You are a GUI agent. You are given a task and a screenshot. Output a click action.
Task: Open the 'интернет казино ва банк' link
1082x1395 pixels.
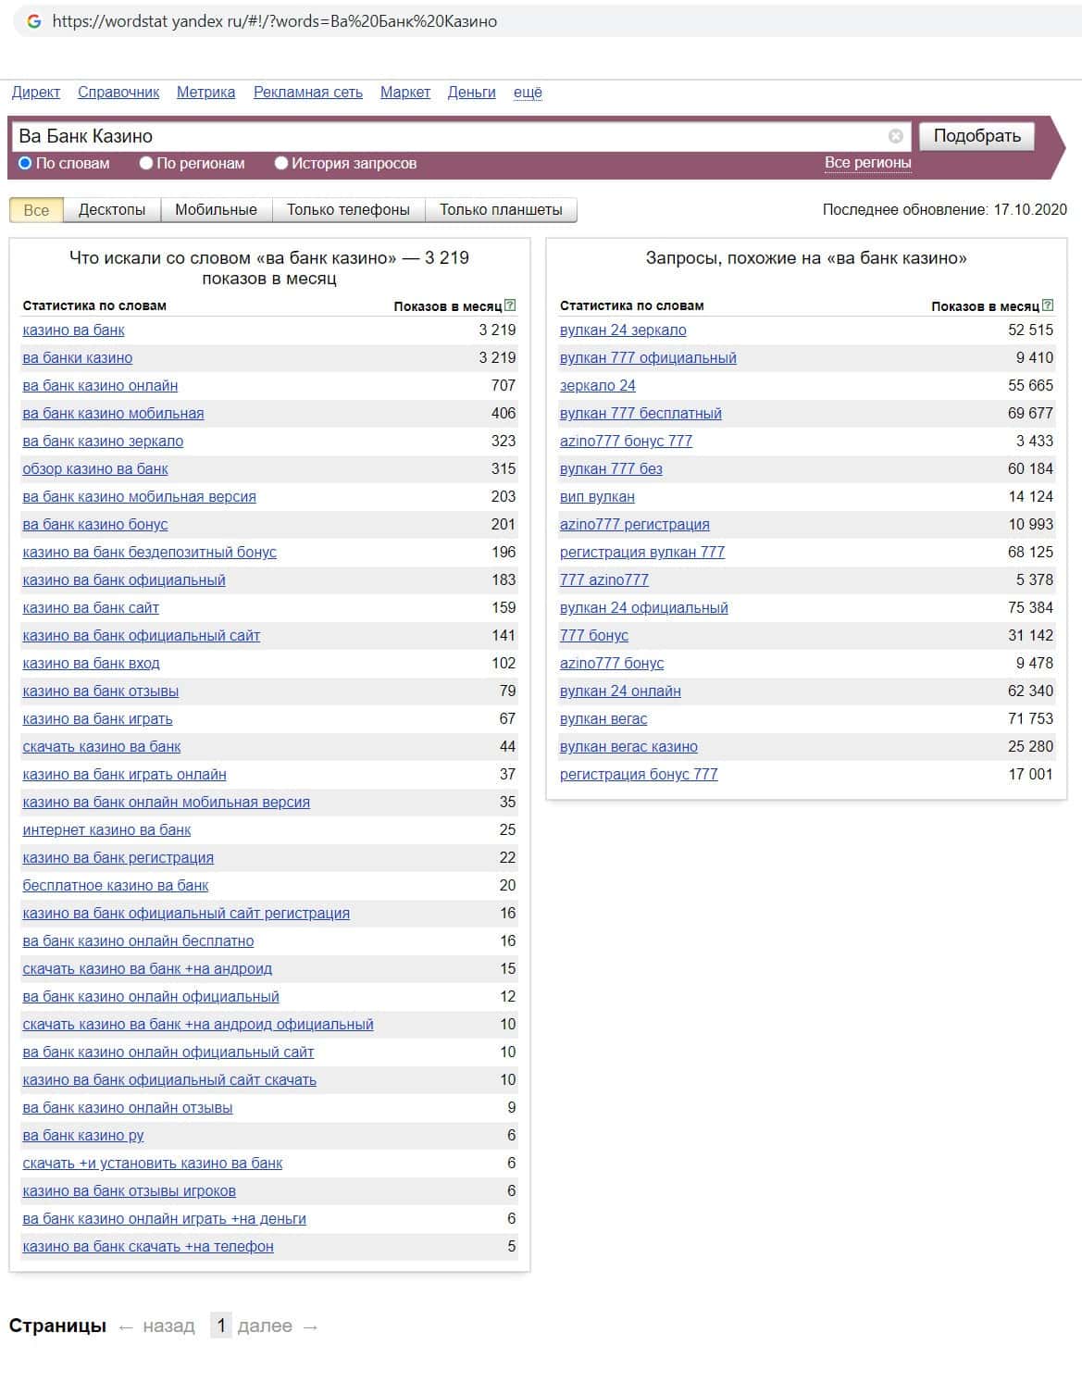[106, 830]
